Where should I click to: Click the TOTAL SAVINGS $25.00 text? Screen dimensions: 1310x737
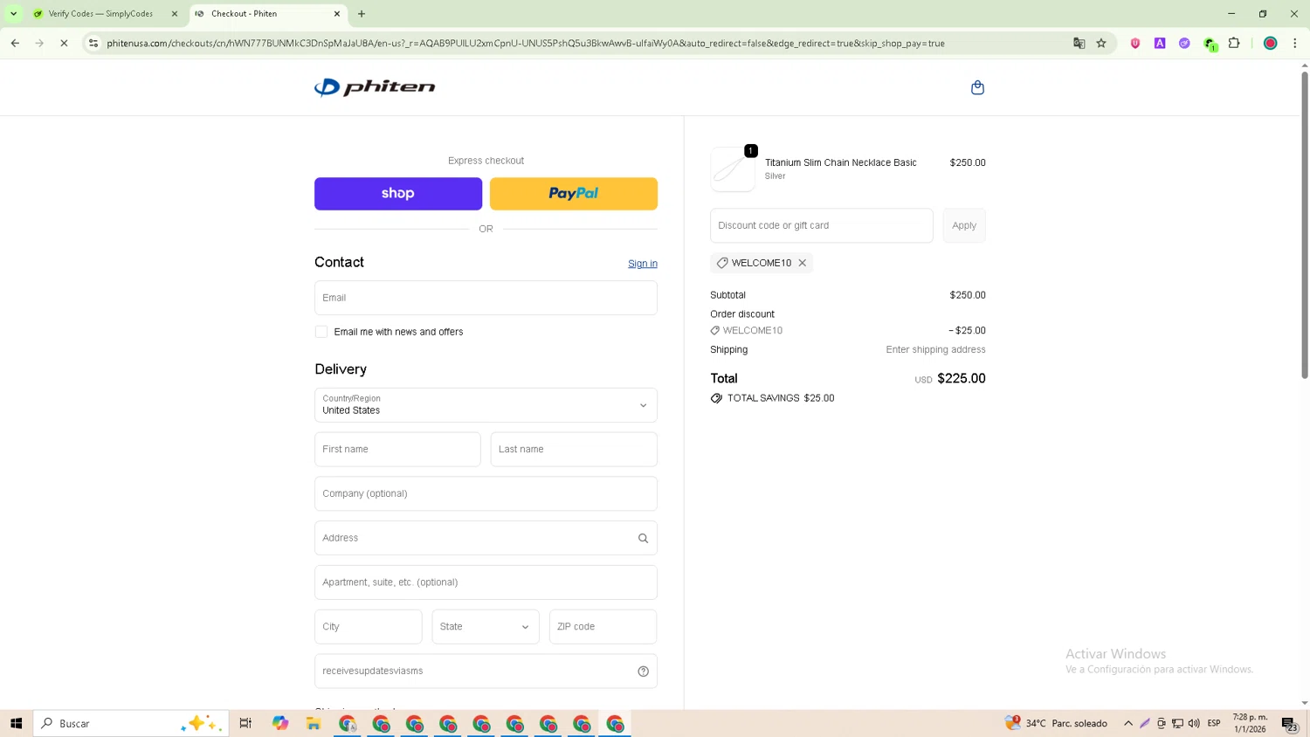tap(781, 398)
